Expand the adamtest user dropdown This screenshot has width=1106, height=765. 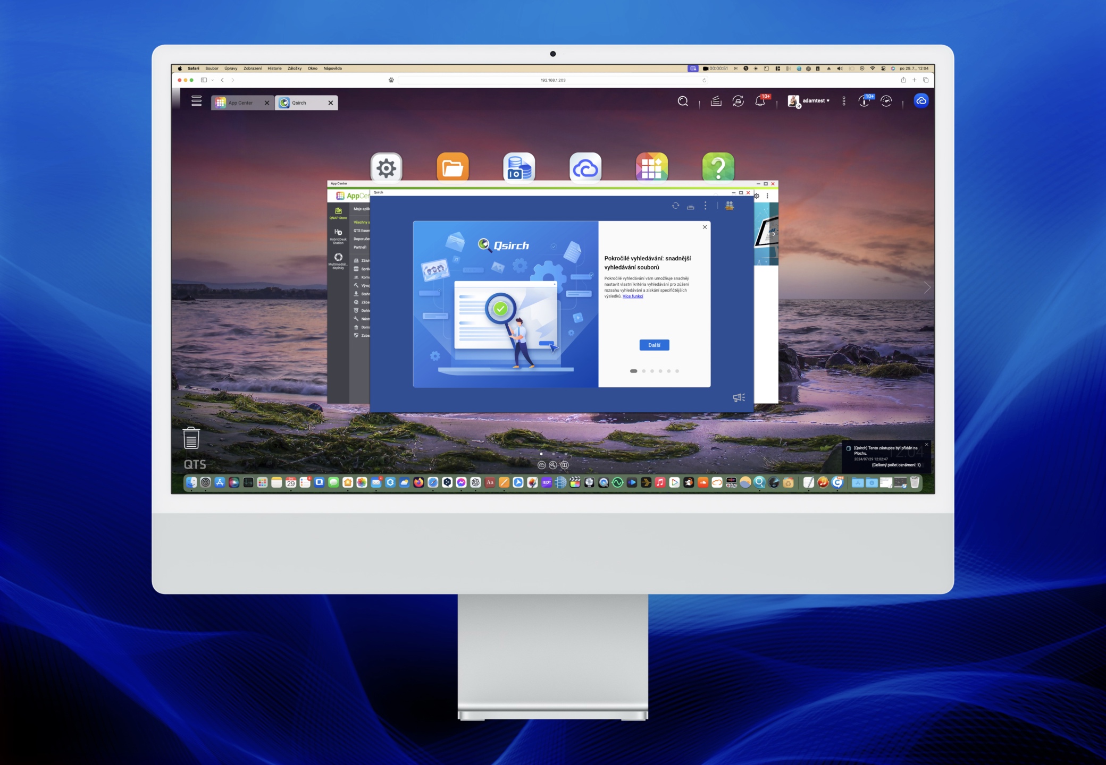coord(816,101)
